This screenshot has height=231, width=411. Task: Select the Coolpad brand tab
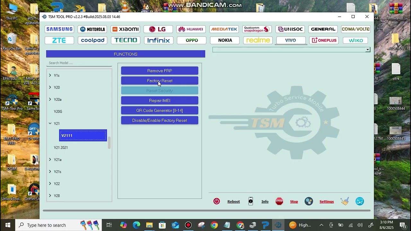point(92,40)
